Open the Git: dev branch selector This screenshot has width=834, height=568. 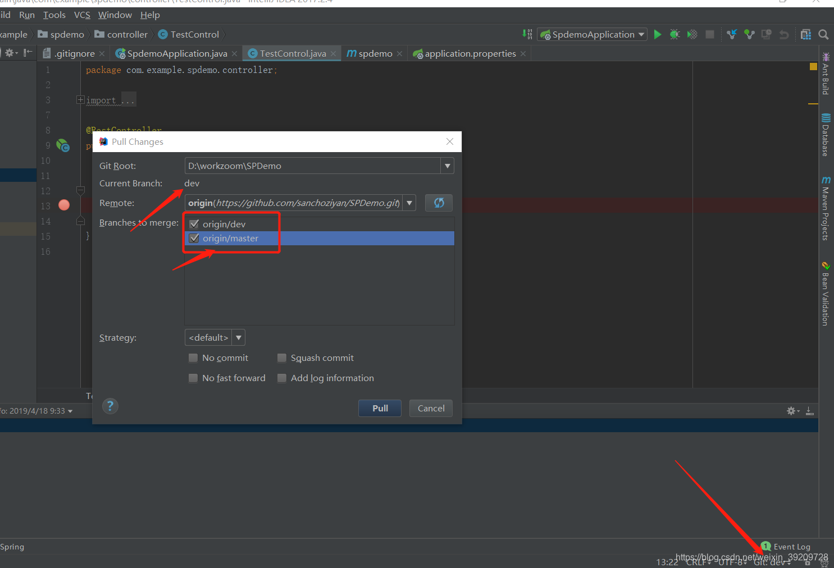[772, 563]
